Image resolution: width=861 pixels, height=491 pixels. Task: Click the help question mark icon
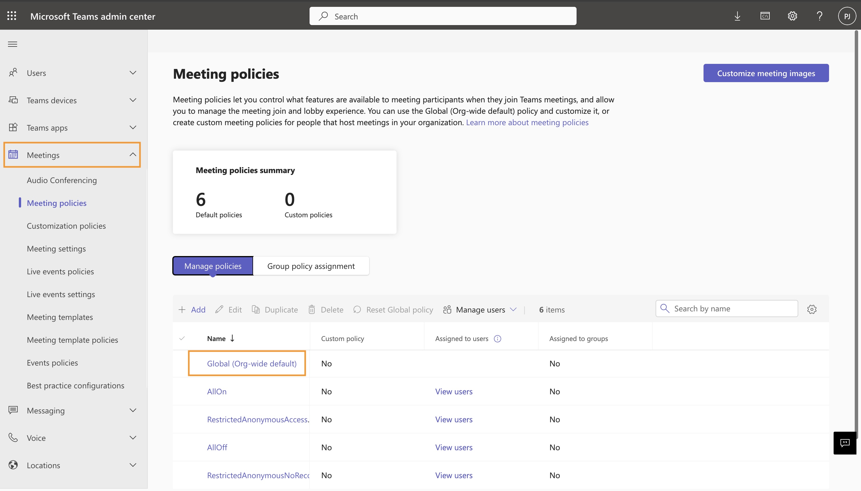[x=820, y=16]
